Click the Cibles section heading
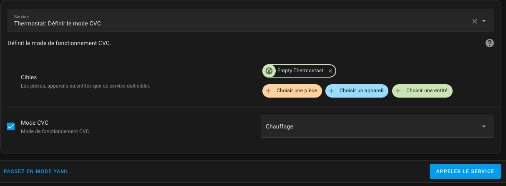The height and width of the screenshot is (186, 506). [x=29, y=77]
